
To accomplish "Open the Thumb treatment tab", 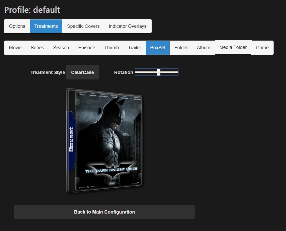I will pos(112,48).
